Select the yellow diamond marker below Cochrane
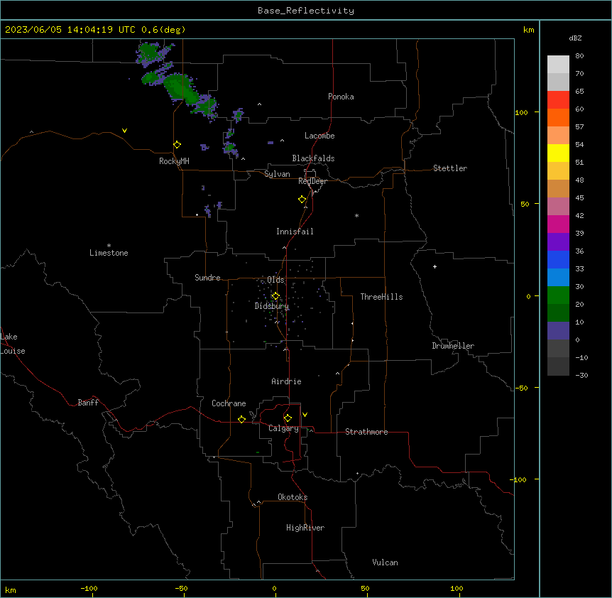 click(241, 419)
